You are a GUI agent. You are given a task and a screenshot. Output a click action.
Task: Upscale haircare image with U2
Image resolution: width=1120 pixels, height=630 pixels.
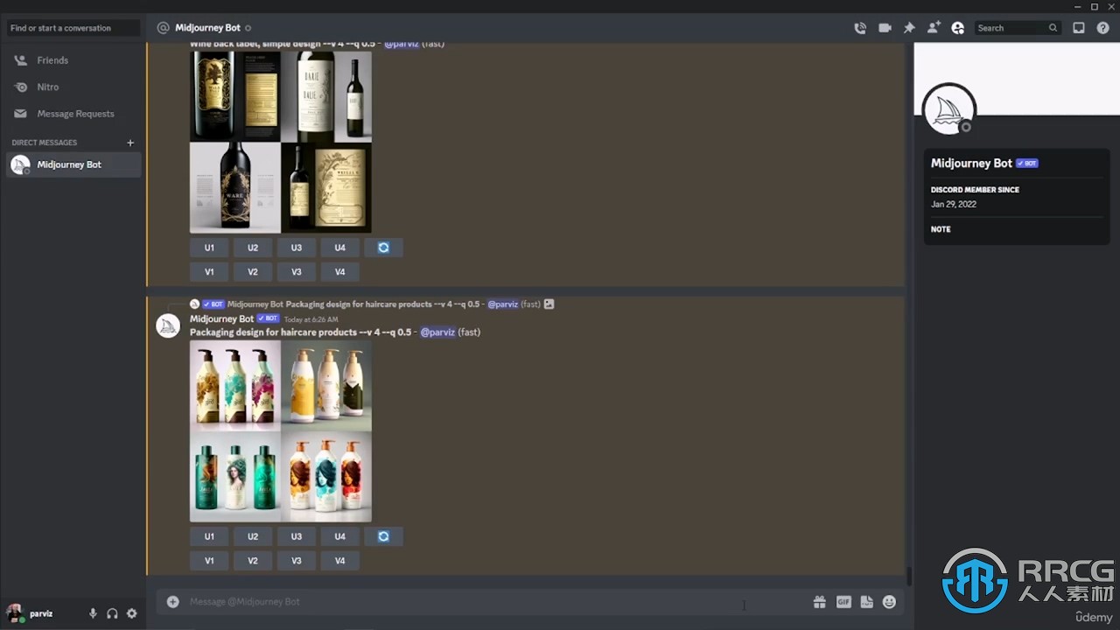(x=253, y=536)
